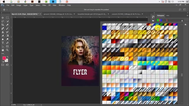Open the History panel icon
The width and height of the screenshot is (189, 106).
pyautogui.click(x=153, y=17)
